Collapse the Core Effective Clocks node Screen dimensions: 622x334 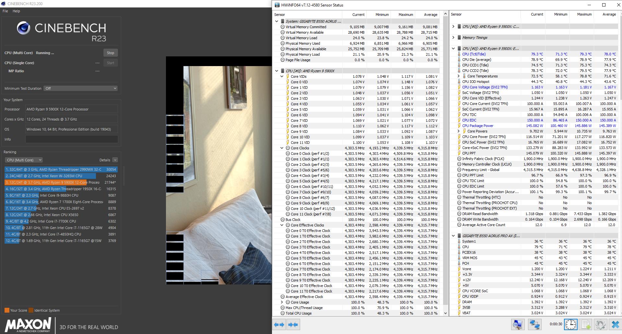(282, 225)
